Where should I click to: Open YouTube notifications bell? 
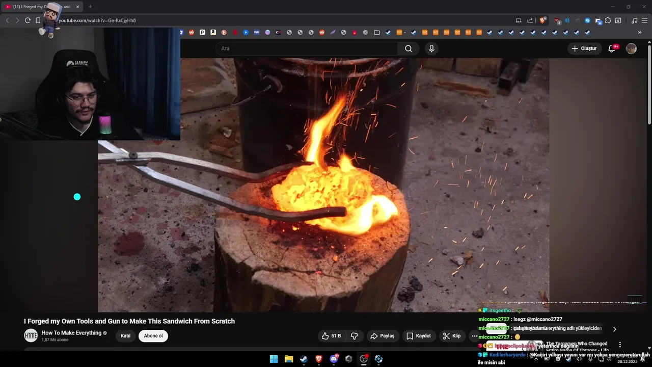pos(612,48)
